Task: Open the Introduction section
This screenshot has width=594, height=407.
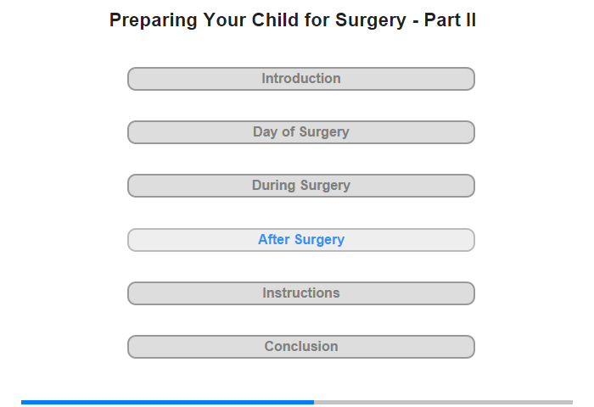Action: click(300, 79)
